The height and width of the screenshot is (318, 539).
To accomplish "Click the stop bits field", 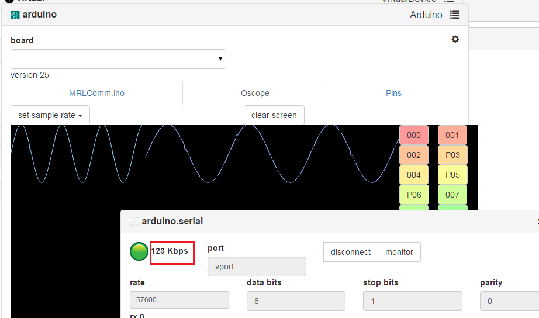I will click(x=413, y=301).
